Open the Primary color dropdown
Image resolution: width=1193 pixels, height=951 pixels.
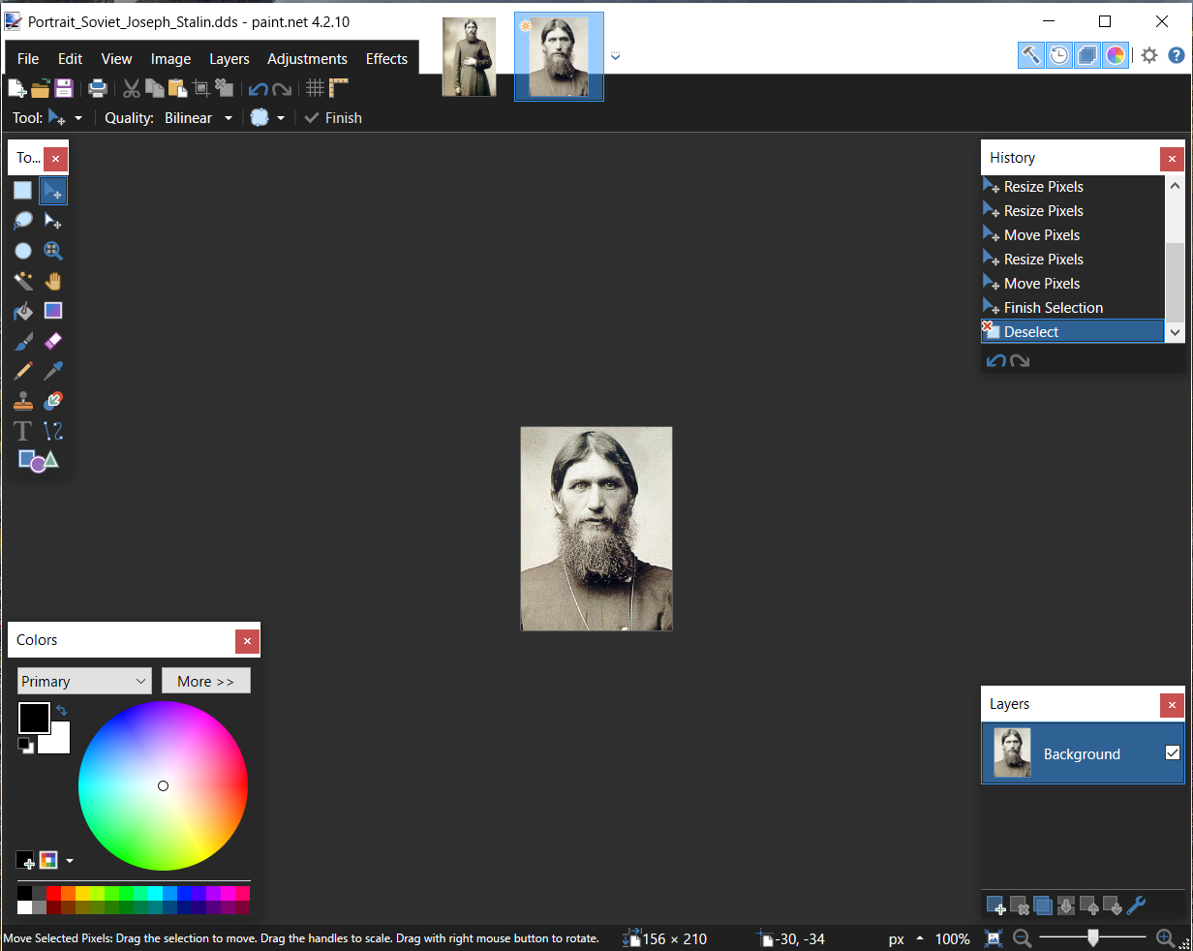click(85, 681)
